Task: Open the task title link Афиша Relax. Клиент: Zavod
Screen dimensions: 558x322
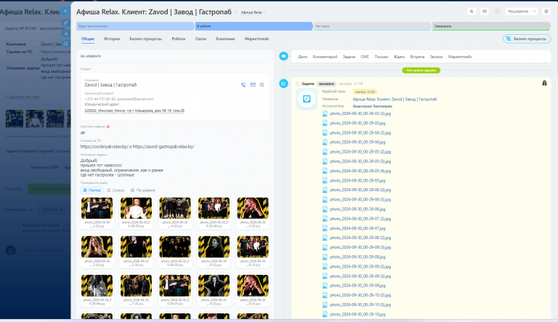Action: coord(395,99)
